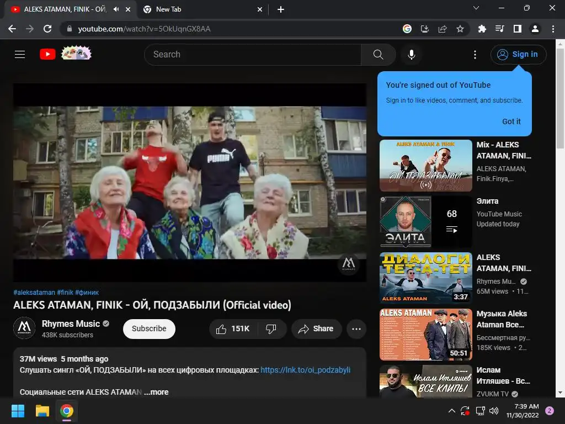Viewport: 565px width, 424px height.
Task: Open the clock showing 7:39 AM
Action: tap(522, 411)
